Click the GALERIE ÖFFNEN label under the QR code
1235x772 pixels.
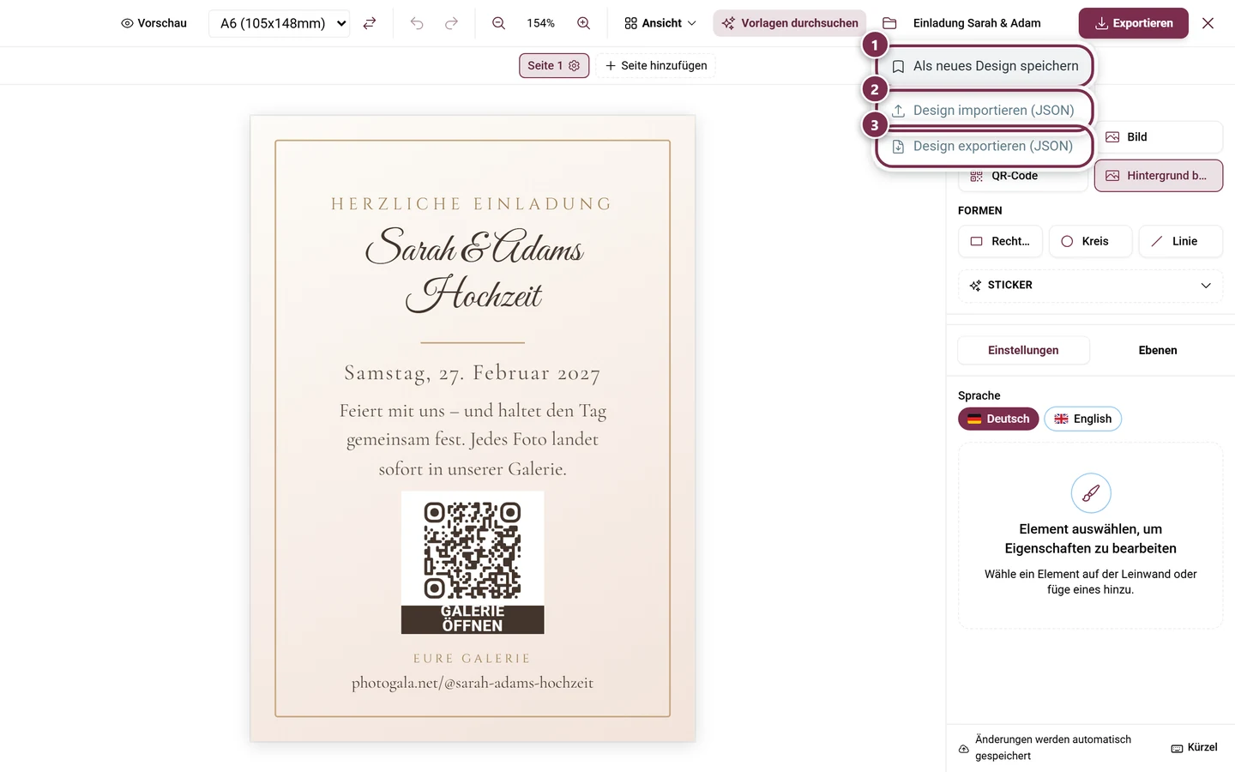click(473, 619)
